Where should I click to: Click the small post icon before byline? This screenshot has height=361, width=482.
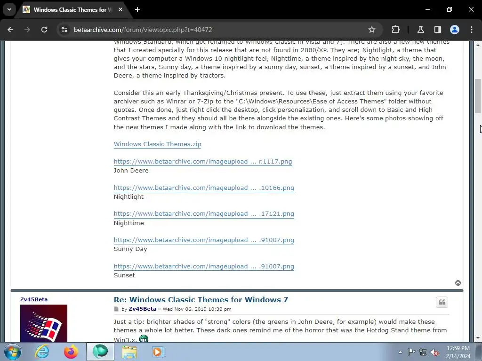pyautogui.click(x=116, y=309)
